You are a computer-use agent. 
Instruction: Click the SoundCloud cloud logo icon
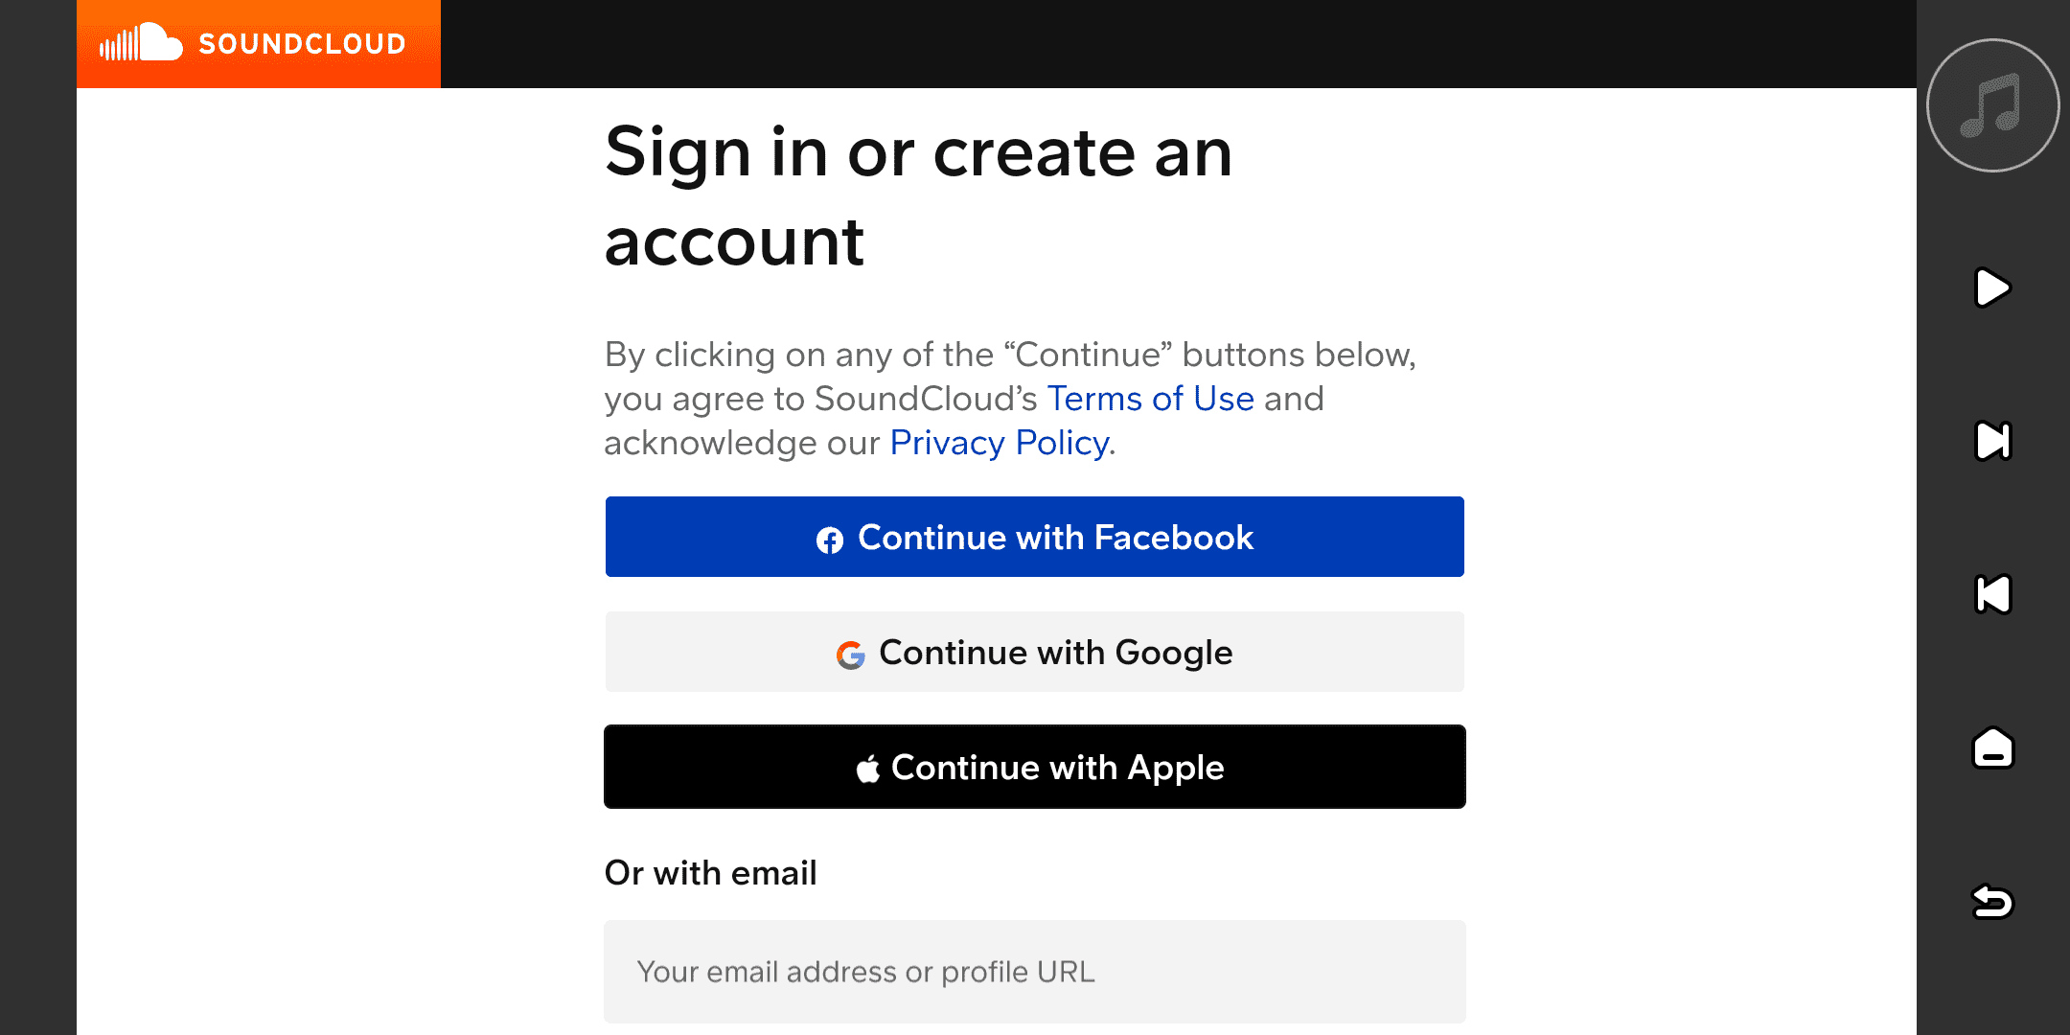[x=142, y=43]
